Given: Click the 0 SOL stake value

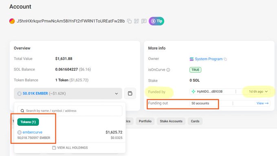Looking at the screenshot, I should (x=194, y=80).
